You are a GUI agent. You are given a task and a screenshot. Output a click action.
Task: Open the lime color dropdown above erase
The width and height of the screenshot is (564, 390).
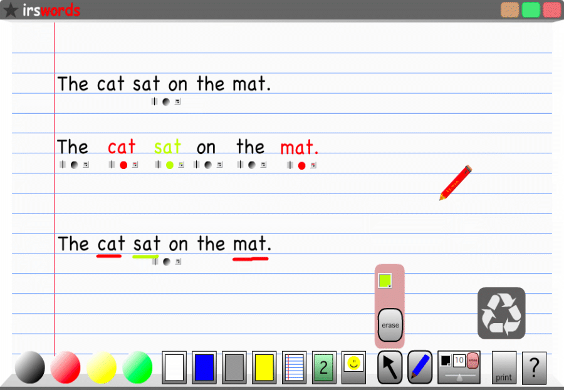point(385,280)
